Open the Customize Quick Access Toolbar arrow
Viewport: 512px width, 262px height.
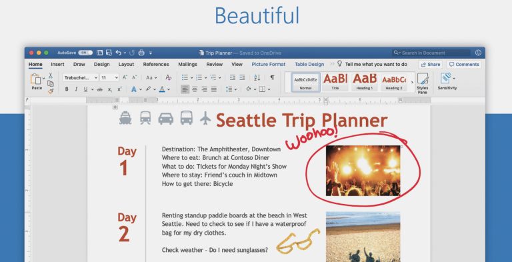point(151,53)
